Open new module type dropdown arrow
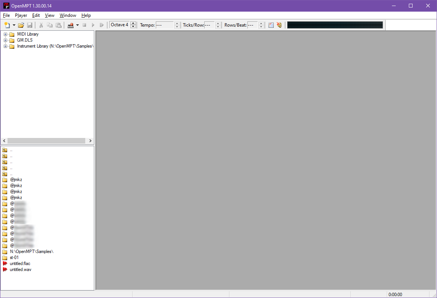 click(x=14, y=25)
